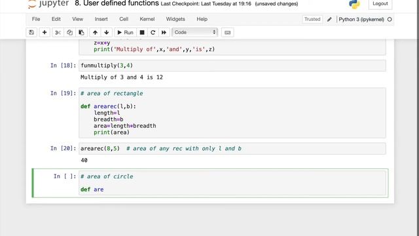Rename notebook title '8. User defined functions'
419x236 pixels.
pos(117,3)
